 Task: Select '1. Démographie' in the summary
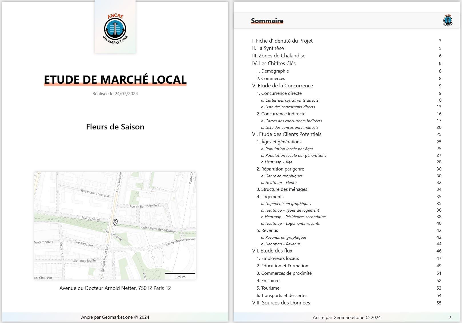click(273, 71)
